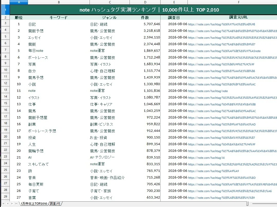Click the 調査元URL header cell
Viewport: 277px width, 207px height.
pyautogui.click(x=238, y=17)
